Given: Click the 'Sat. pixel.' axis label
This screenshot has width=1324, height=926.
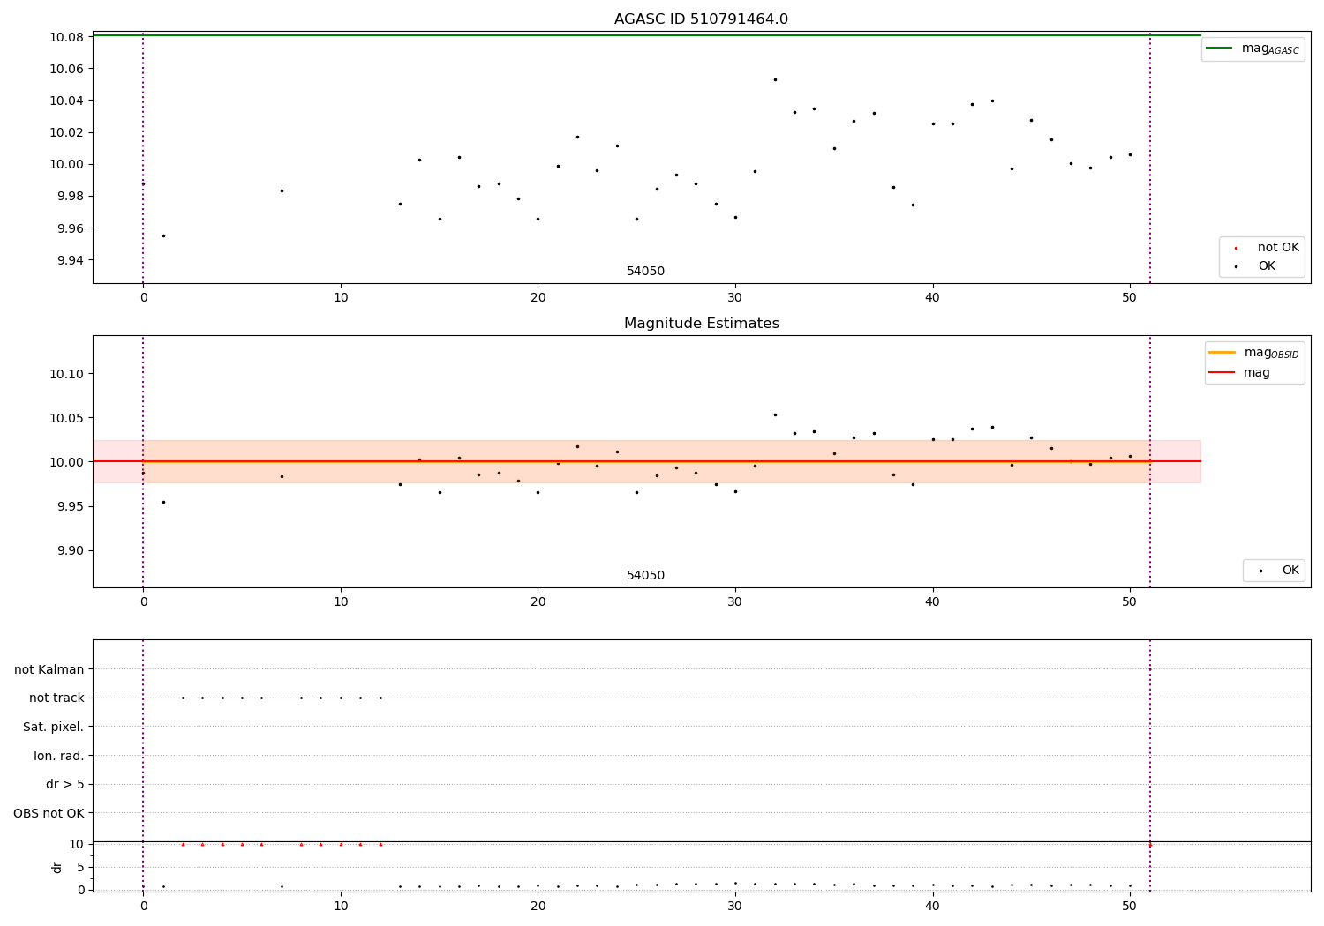Looking at the screenshot, I should [x=54, y=727].
